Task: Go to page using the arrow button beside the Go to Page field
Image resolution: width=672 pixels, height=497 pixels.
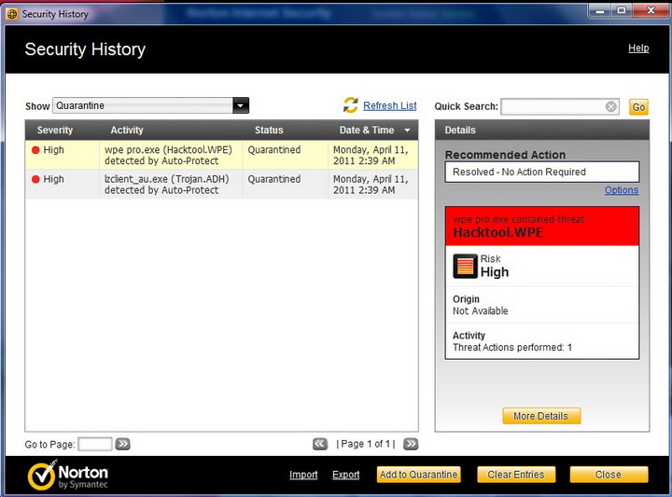Action: point(122,444)
